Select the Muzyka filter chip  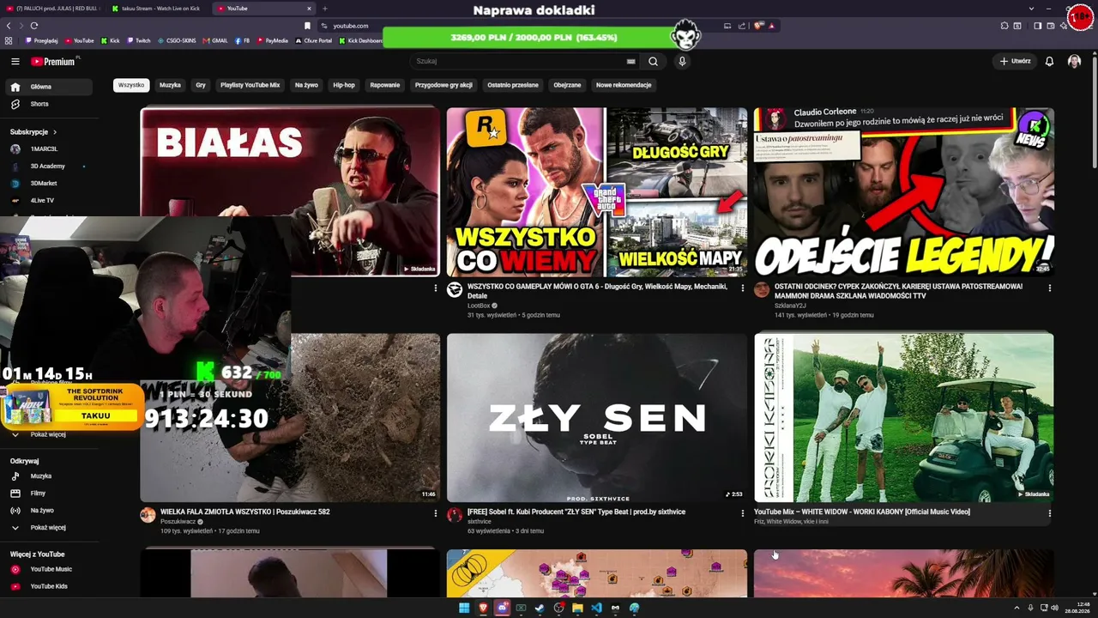(x=170, y=85)
